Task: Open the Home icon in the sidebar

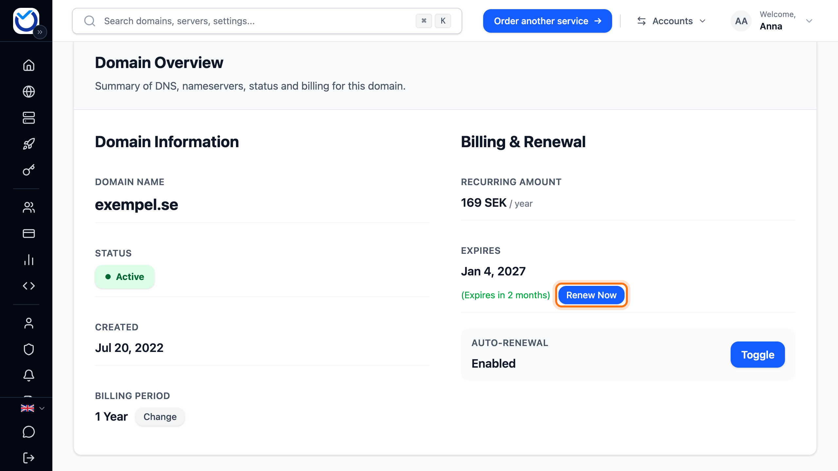Action: [29, 65]
